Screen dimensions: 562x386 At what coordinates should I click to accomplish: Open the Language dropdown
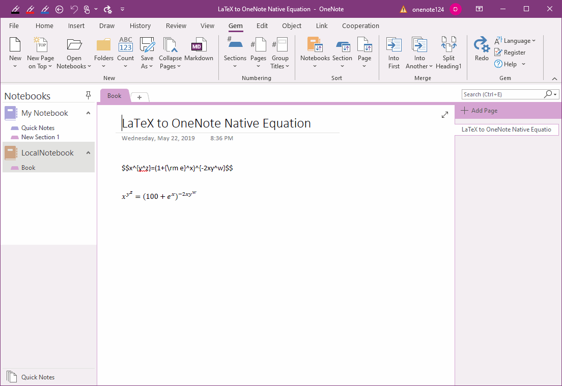click(x=516, y=40)
